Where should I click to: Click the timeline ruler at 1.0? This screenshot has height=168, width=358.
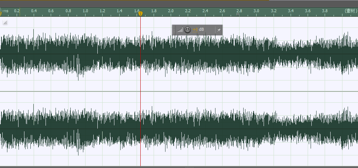(x=85, y=11)
